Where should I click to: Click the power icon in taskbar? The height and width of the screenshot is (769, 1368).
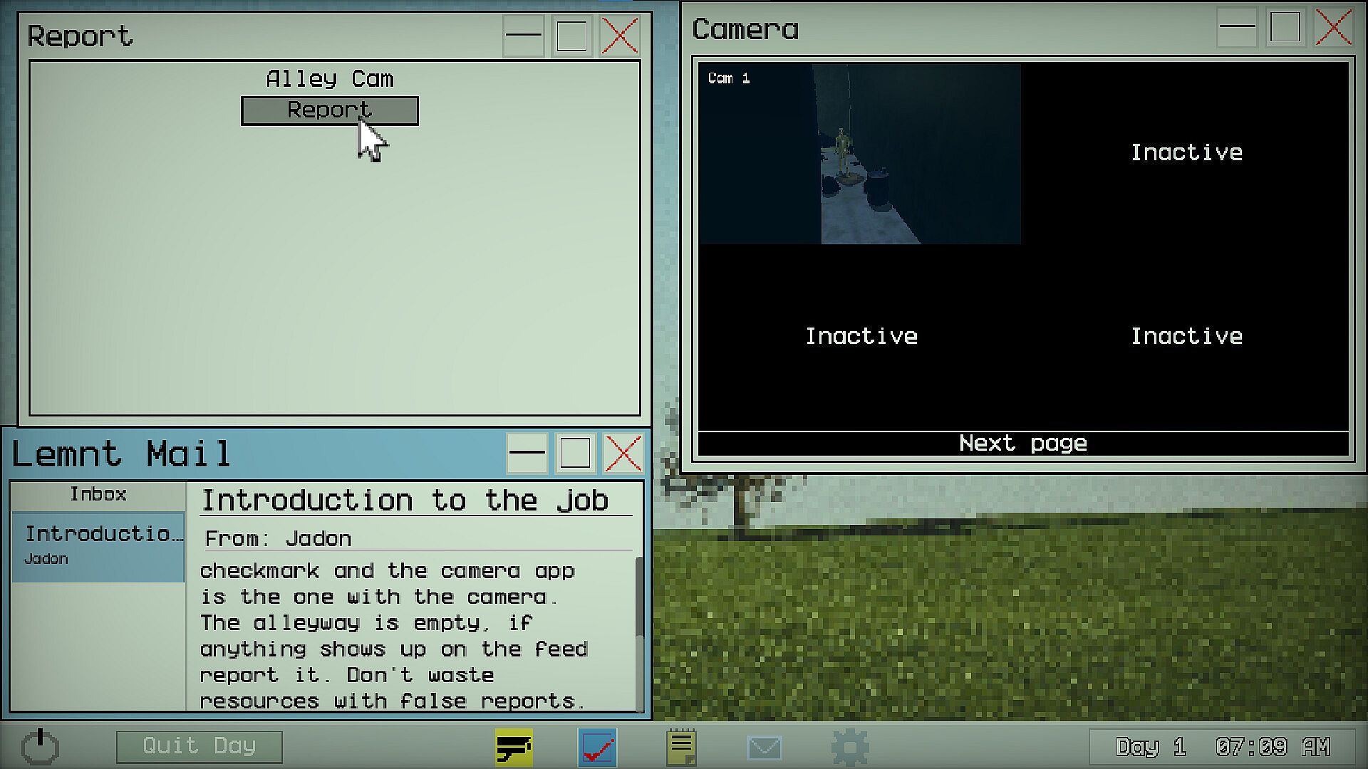(40, 746)
